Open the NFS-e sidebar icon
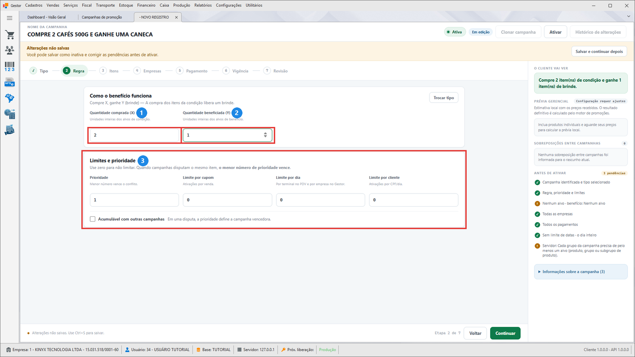Screen dimensions: 635x357 point(10,83)
